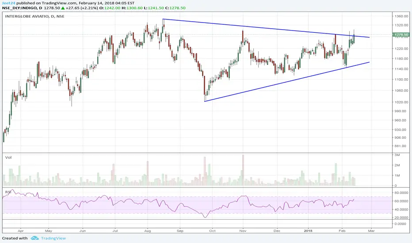The height and width of the screenshot is (243, 412).
Task: Click the 60.0000 RSI axis label
Action: 401,201
